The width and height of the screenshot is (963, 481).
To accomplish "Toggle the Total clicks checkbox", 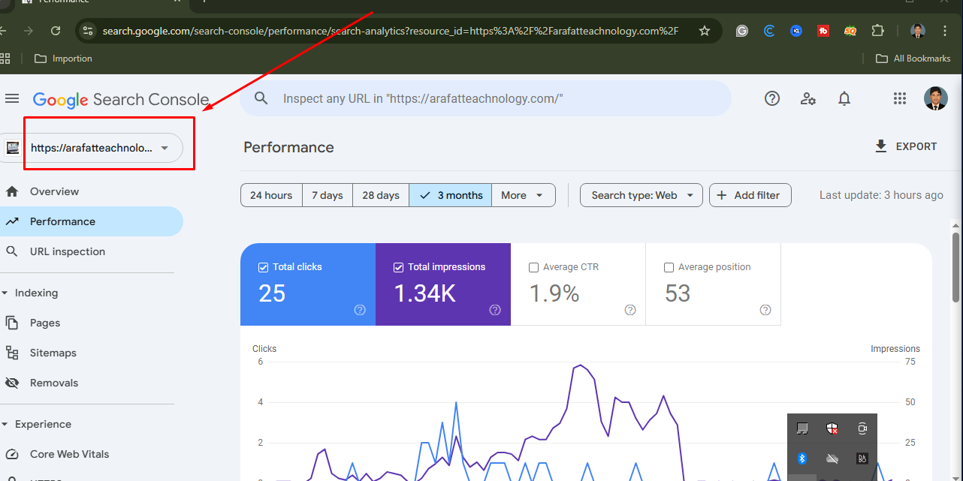I will click(263, 267).
